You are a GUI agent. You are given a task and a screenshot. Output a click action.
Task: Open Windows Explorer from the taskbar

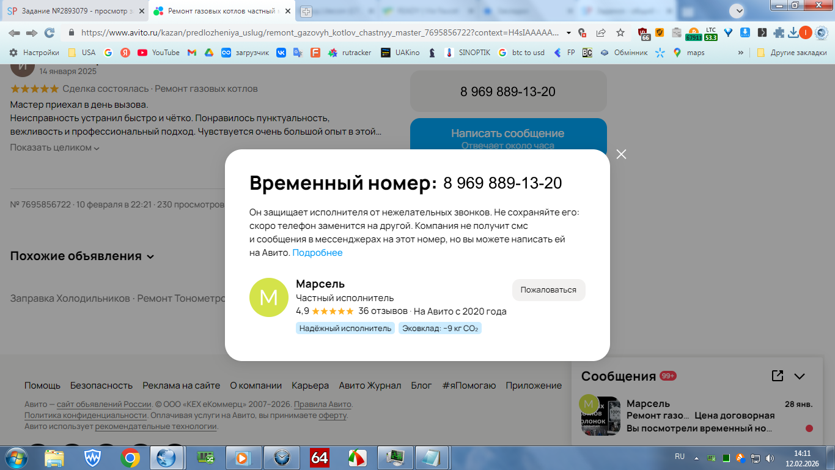(54, 457)
